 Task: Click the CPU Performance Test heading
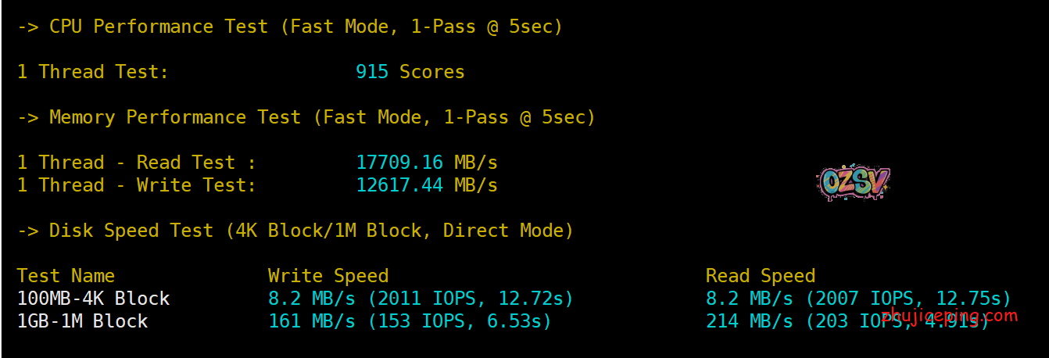290,27
